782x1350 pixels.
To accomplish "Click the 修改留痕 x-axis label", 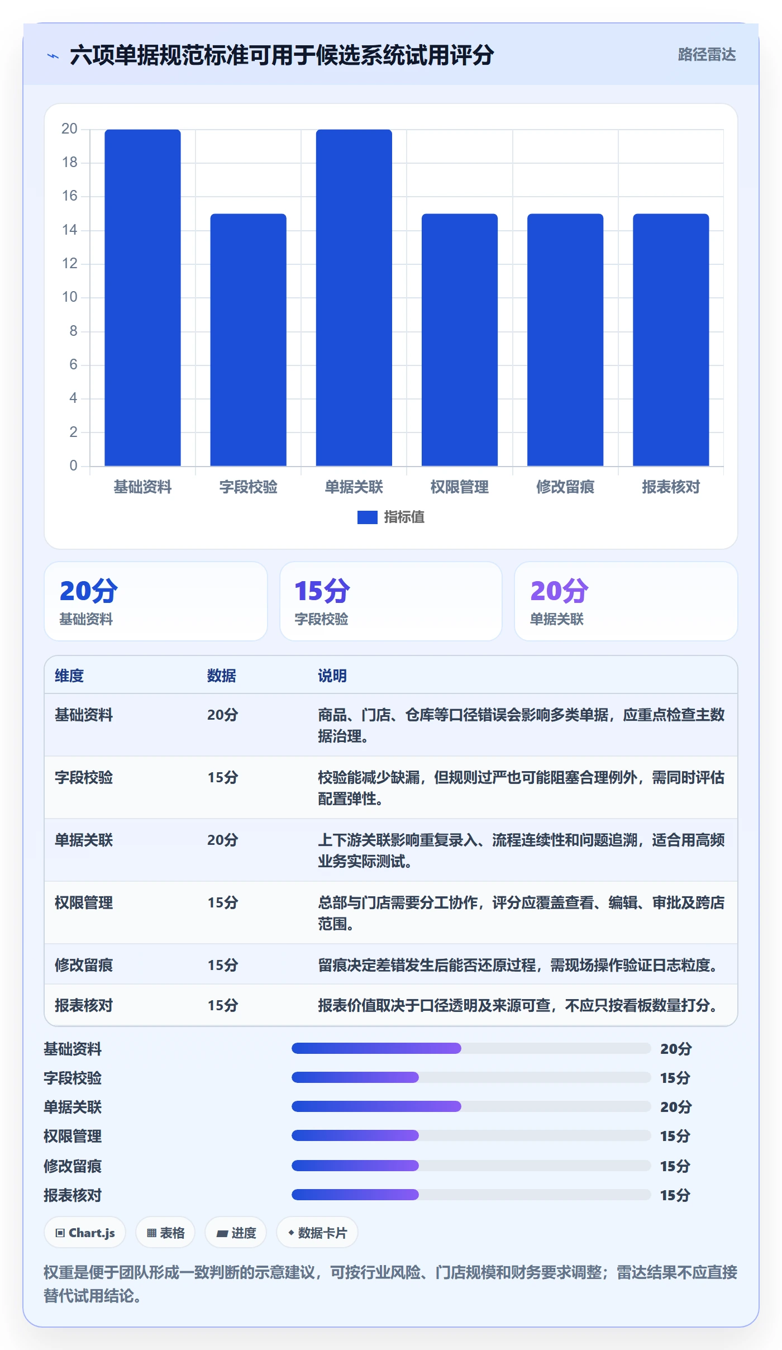I will [565, 487].
